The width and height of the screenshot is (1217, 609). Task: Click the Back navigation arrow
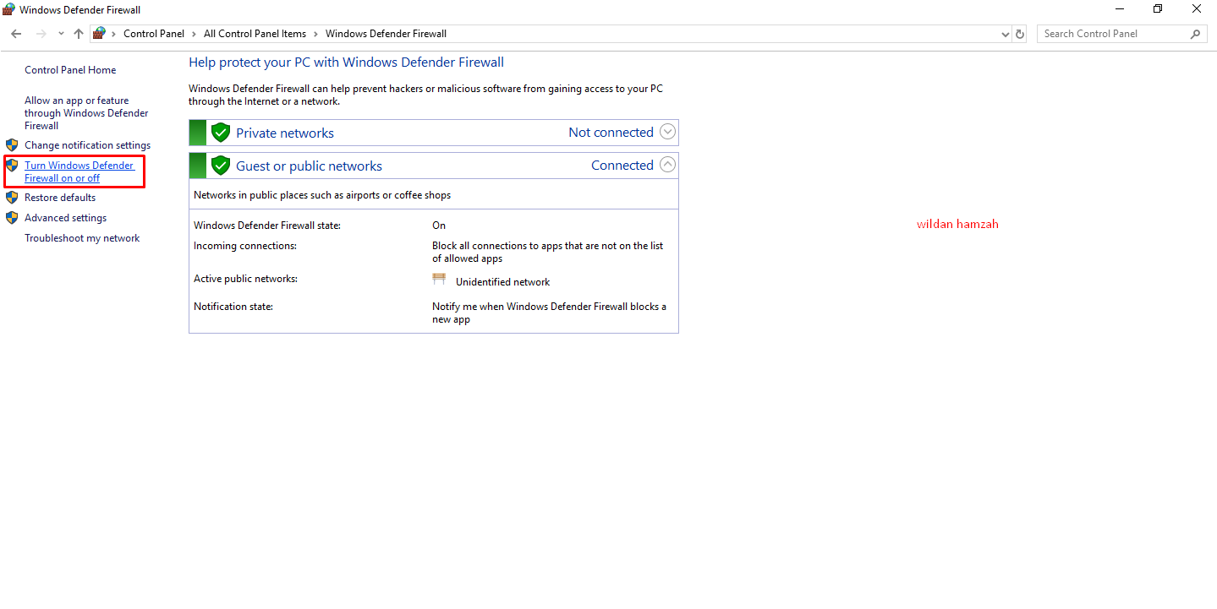click(x=16, y=34)
